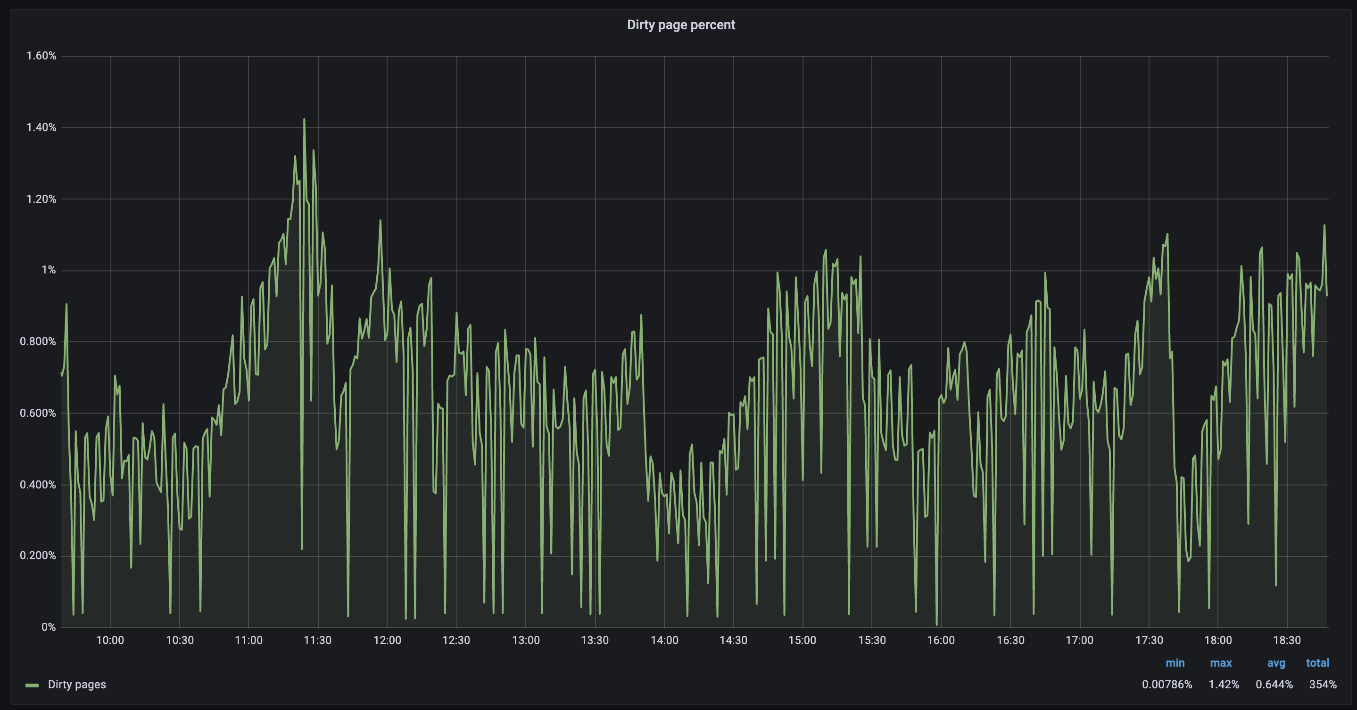The height and width of the screenshot is (710, 1357).
Task: Click the 354% total legend value
Action: 1322,684
